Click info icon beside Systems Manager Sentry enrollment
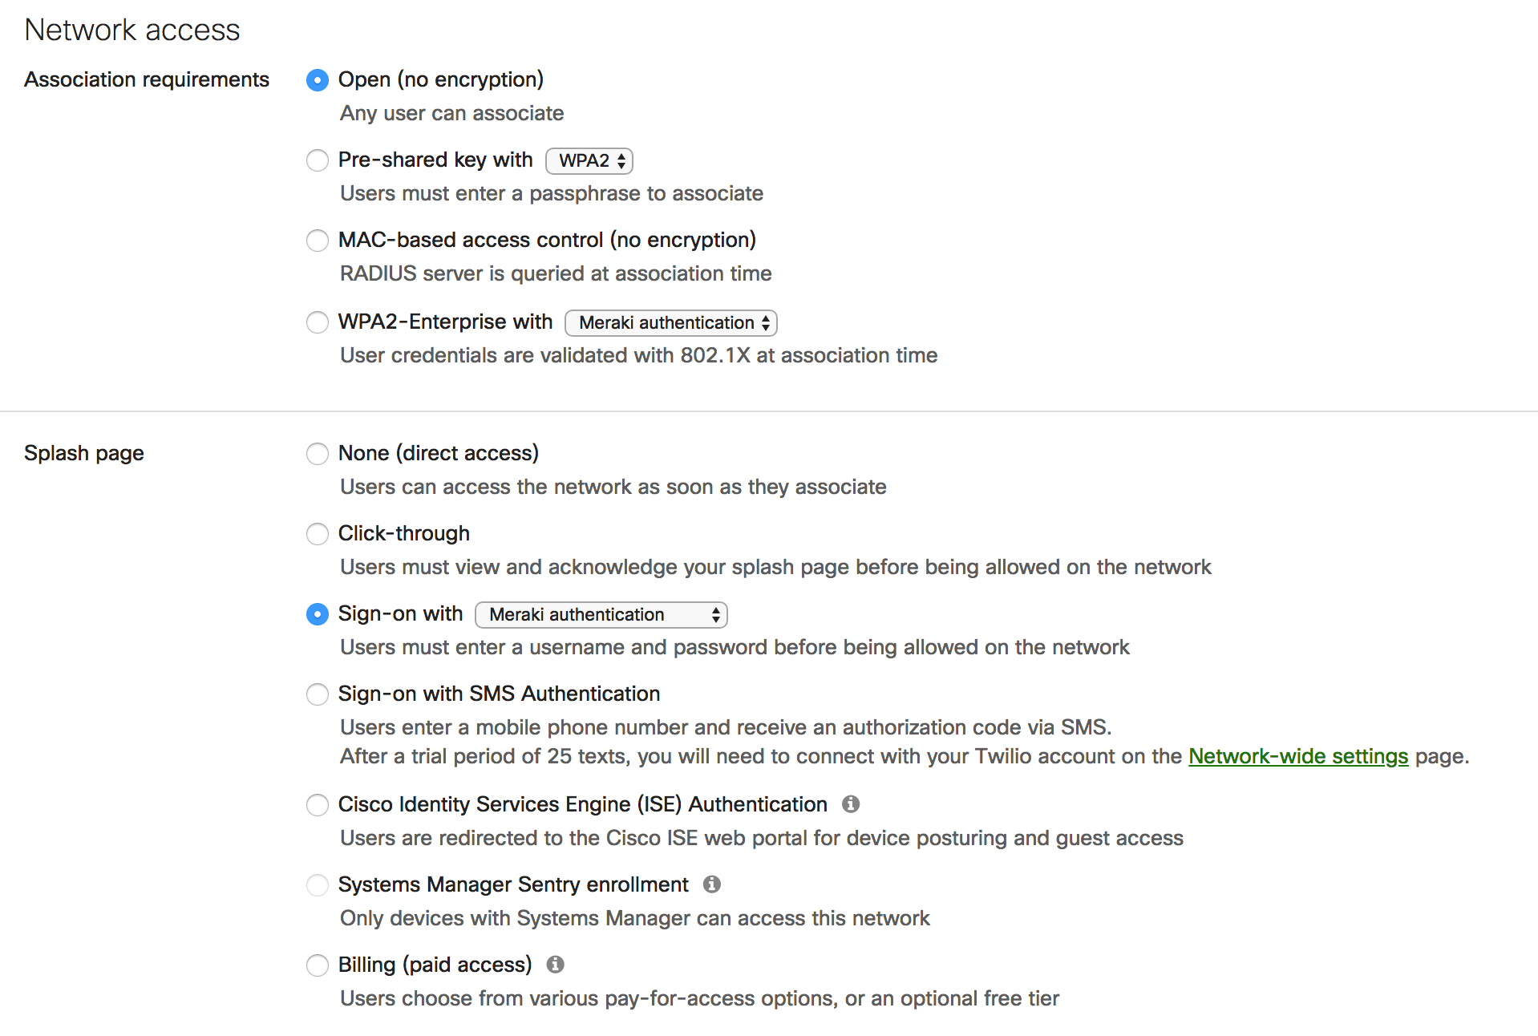Screen dimensions: 1538x1036 (x=711, y=884)
